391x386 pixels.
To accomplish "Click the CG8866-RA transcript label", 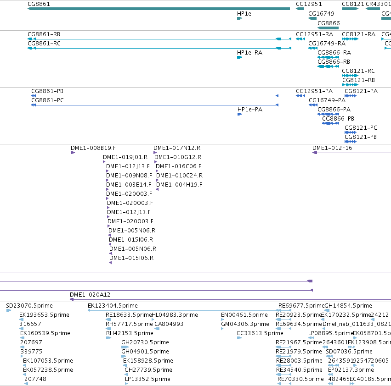I will (x=334, y=53).
